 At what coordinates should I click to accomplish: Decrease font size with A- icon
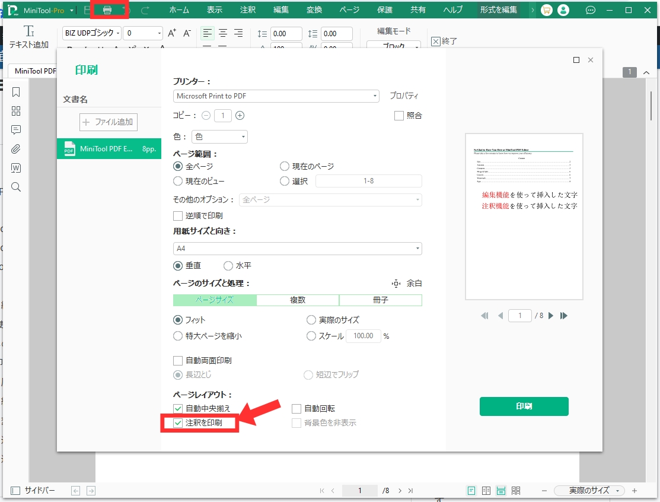(x=187, y=33)
